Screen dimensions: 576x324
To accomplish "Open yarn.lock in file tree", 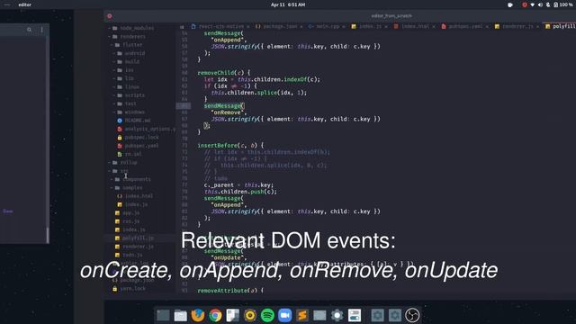I will 132,289.
